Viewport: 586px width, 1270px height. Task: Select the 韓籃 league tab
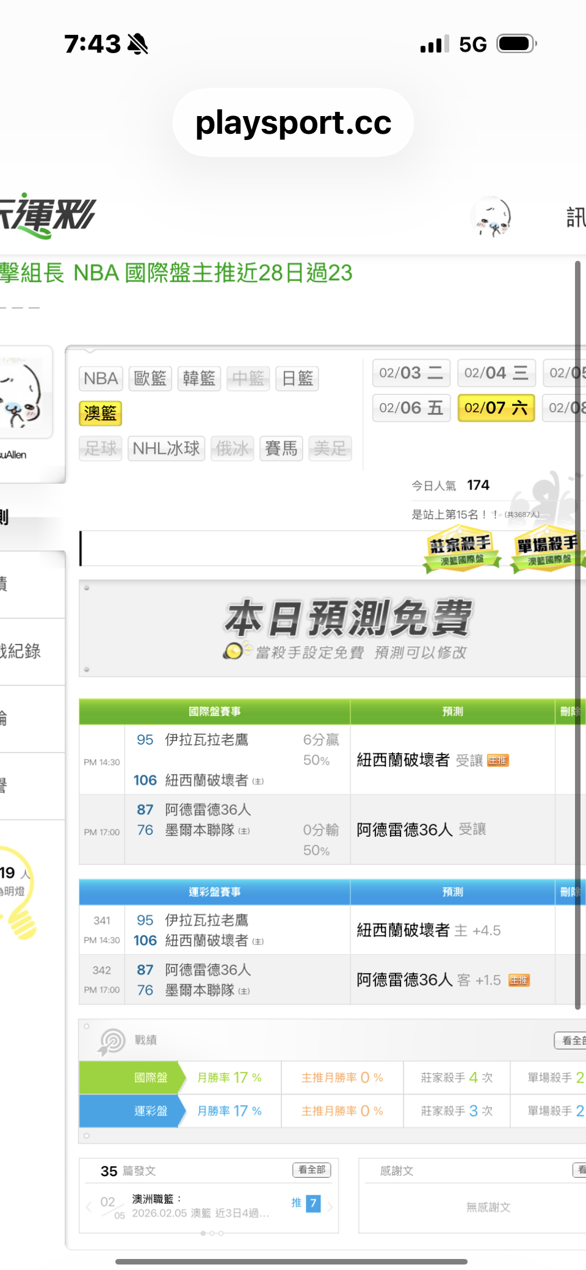click(x=199, y=379)
